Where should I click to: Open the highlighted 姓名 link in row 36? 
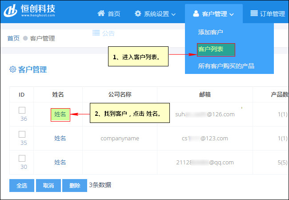[60, 114]
